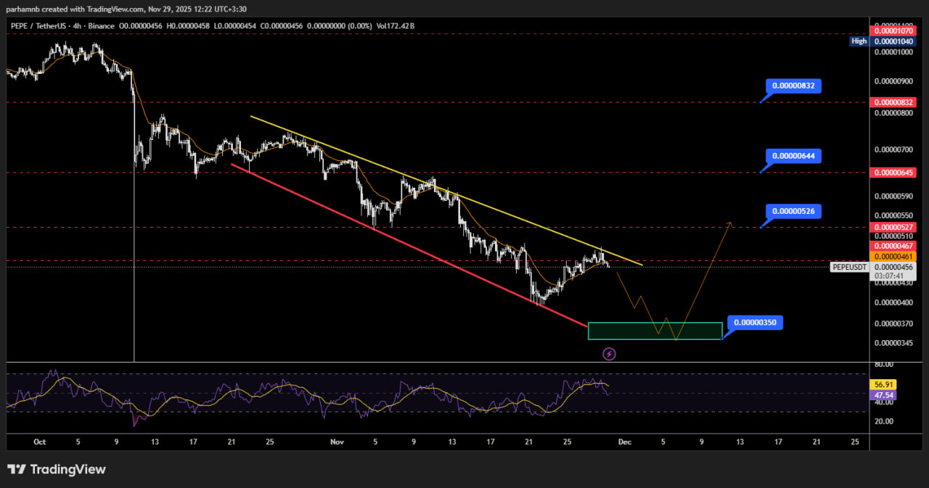Select the green target zone rectangle

coord(655,331)
